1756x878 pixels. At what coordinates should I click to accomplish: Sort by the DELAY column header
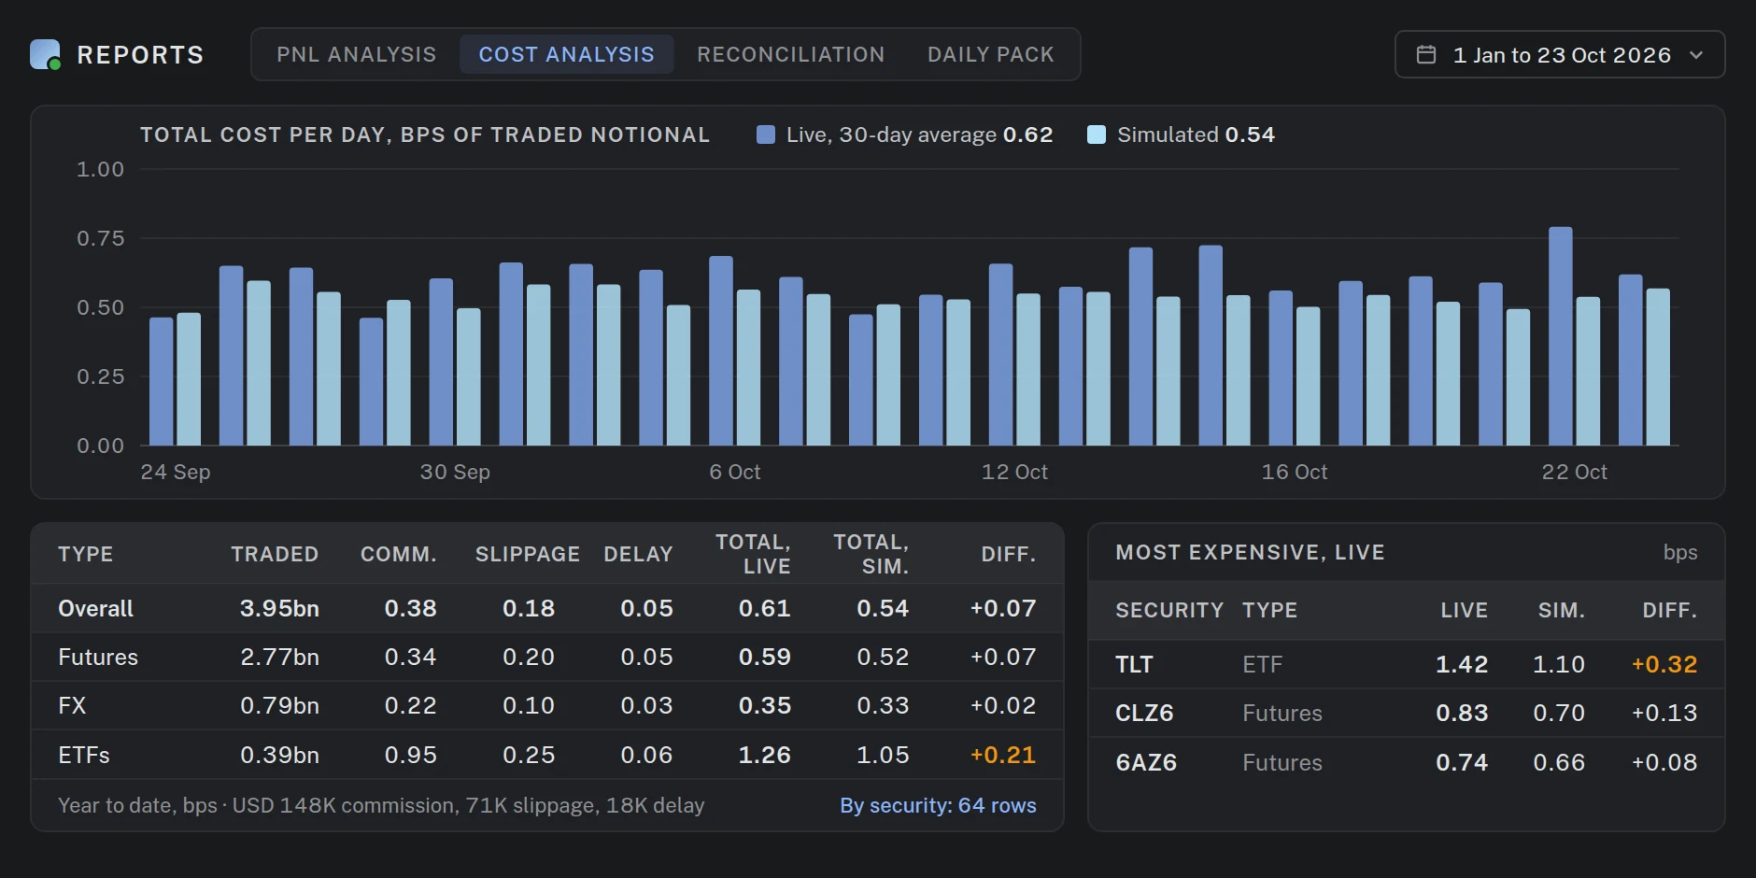coord(638,554)
